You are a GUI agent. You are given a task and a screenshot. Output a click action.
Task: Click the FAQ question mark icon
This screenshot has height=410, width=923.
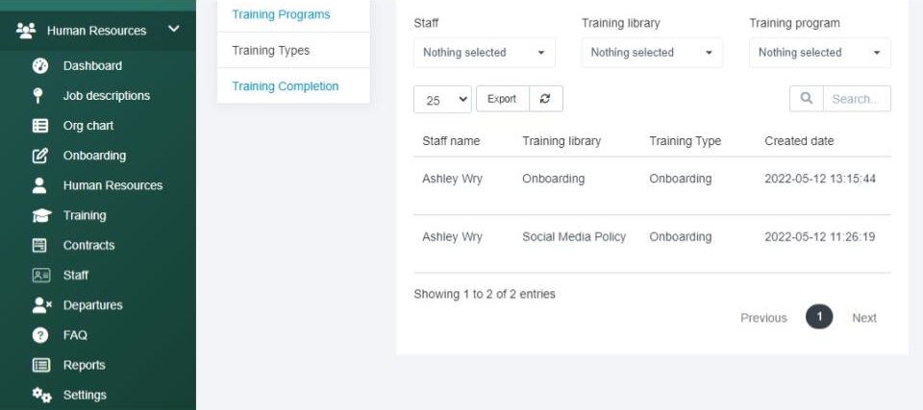click(40, 335)
